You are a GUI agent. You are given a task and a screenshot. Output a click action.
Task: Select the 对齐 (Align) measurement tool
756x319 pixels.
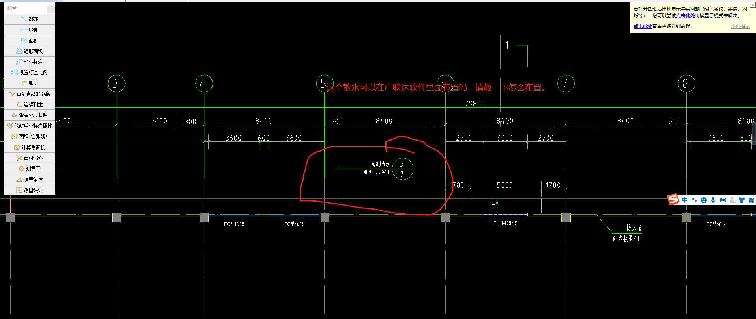30,19
